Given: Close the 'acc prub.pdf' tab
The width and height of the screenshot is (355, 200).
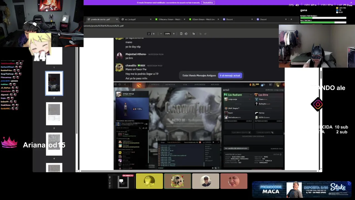Looking at the screenshot, I should pyautogui.click(x=151, y=19).
